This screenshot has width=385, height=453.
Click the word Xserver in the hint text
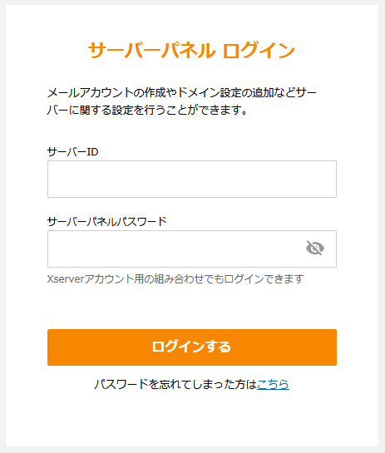[66, 279]
